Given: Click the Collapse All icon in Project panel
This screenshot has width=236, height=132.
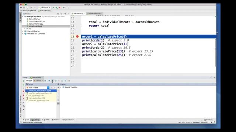Looking at the screenshot, I should click(x=61, y=14).
